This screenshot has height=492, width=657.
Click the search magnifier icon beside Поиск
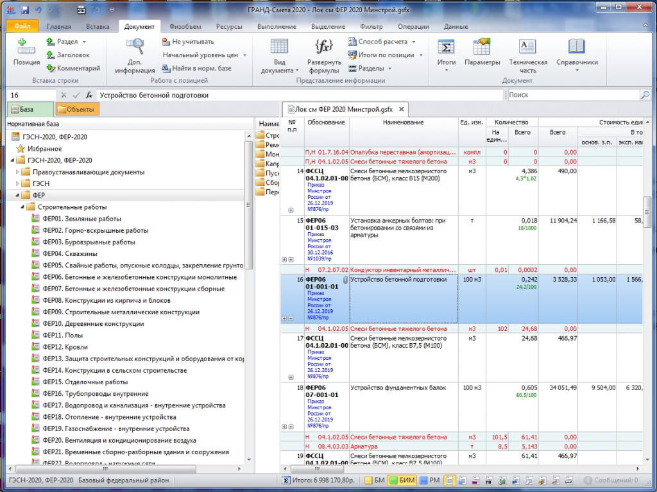(645, 95)
